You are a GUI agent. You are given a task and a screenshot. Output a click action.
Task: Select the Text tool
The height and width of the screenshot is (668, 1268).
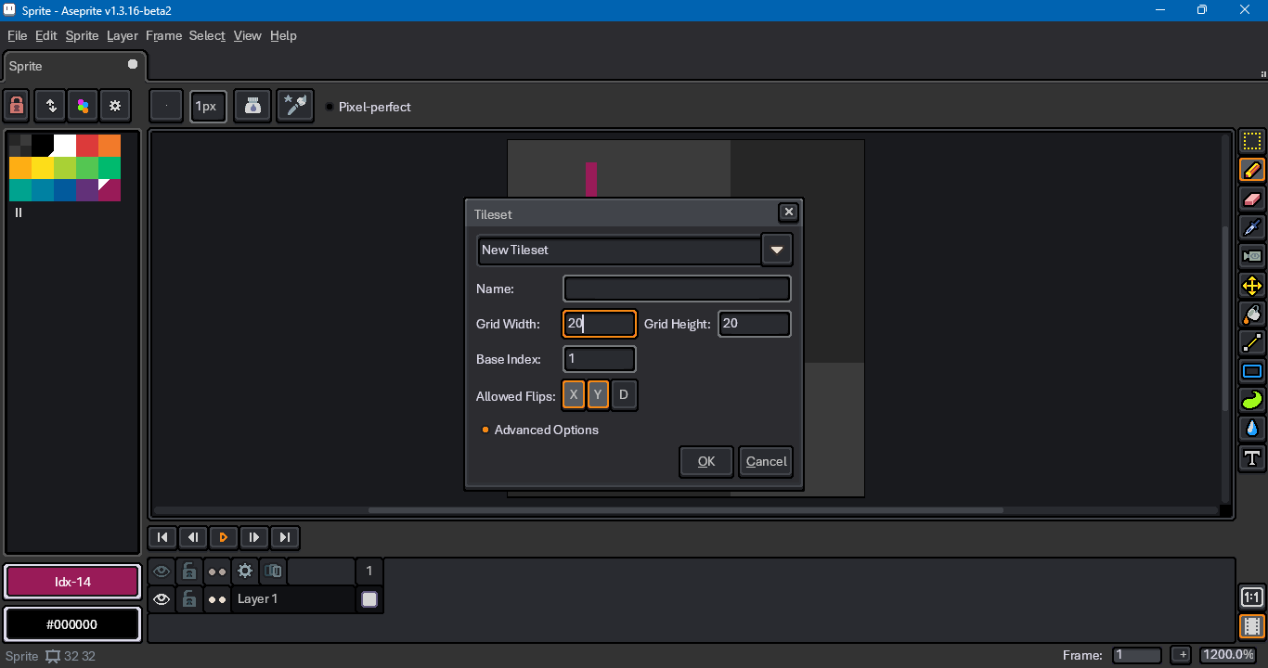(1252, 457)
